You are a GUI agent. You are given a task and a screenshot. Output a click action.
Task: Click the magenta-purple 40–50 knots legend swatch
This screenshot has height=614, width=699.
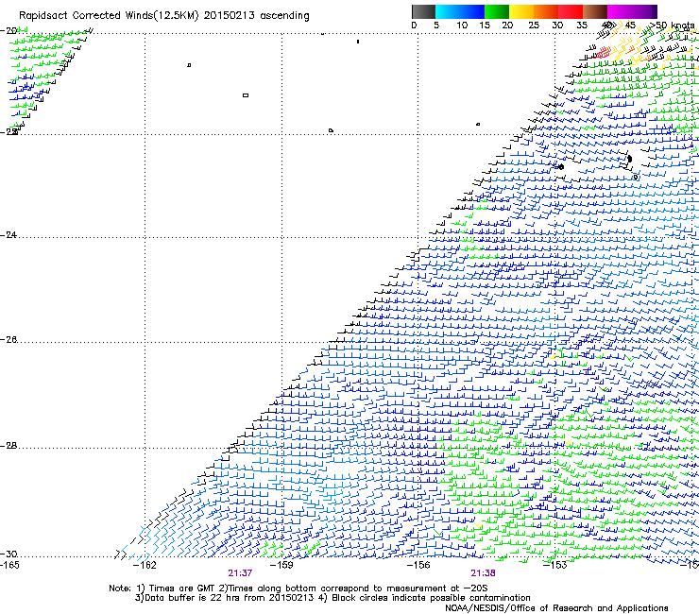pyautogui.click(x=632, y=11)
